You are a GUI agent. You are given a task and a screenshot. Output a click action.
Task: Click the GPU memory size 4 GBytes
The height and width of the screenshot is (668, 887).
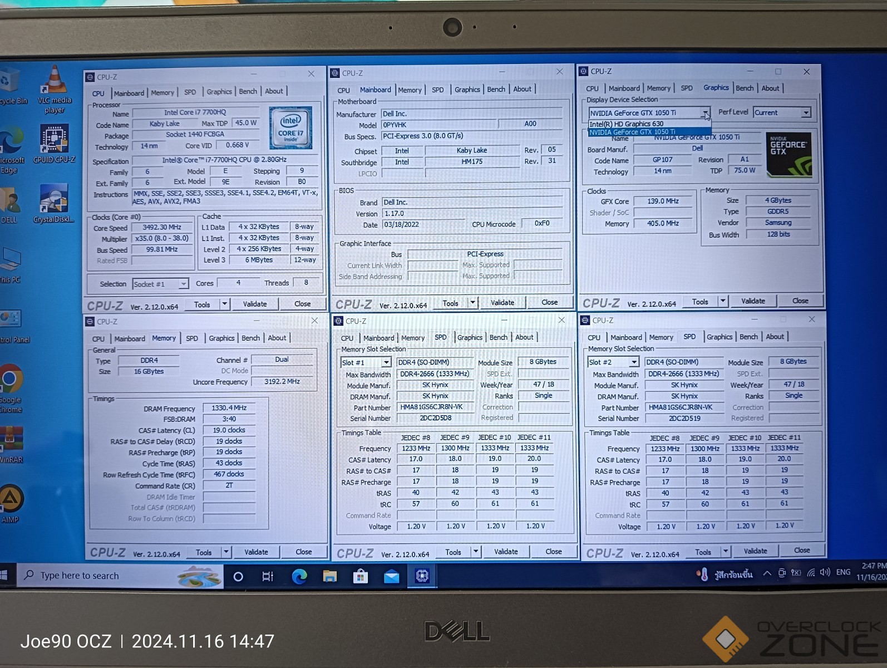pyautogui.click(x=778, y=200)
